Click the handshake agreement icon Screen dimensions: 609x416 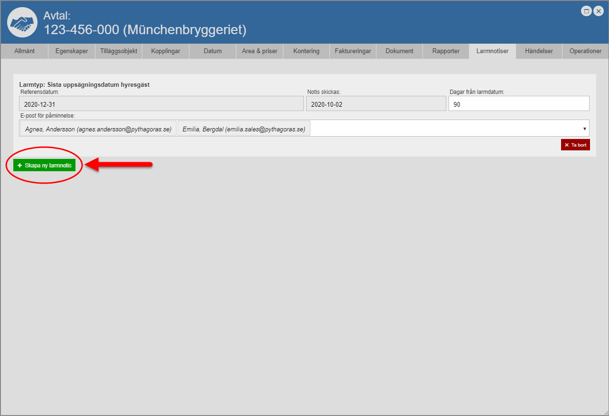click(22, 22)
